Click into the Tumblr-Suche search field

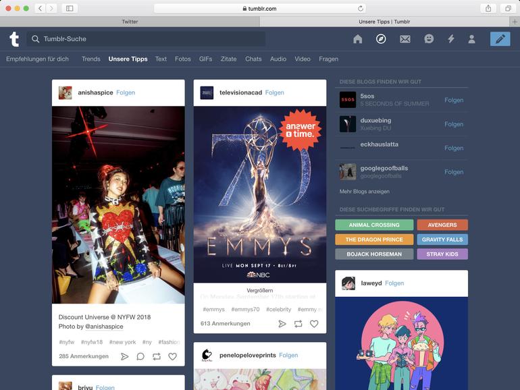click(x=146, y=39)
